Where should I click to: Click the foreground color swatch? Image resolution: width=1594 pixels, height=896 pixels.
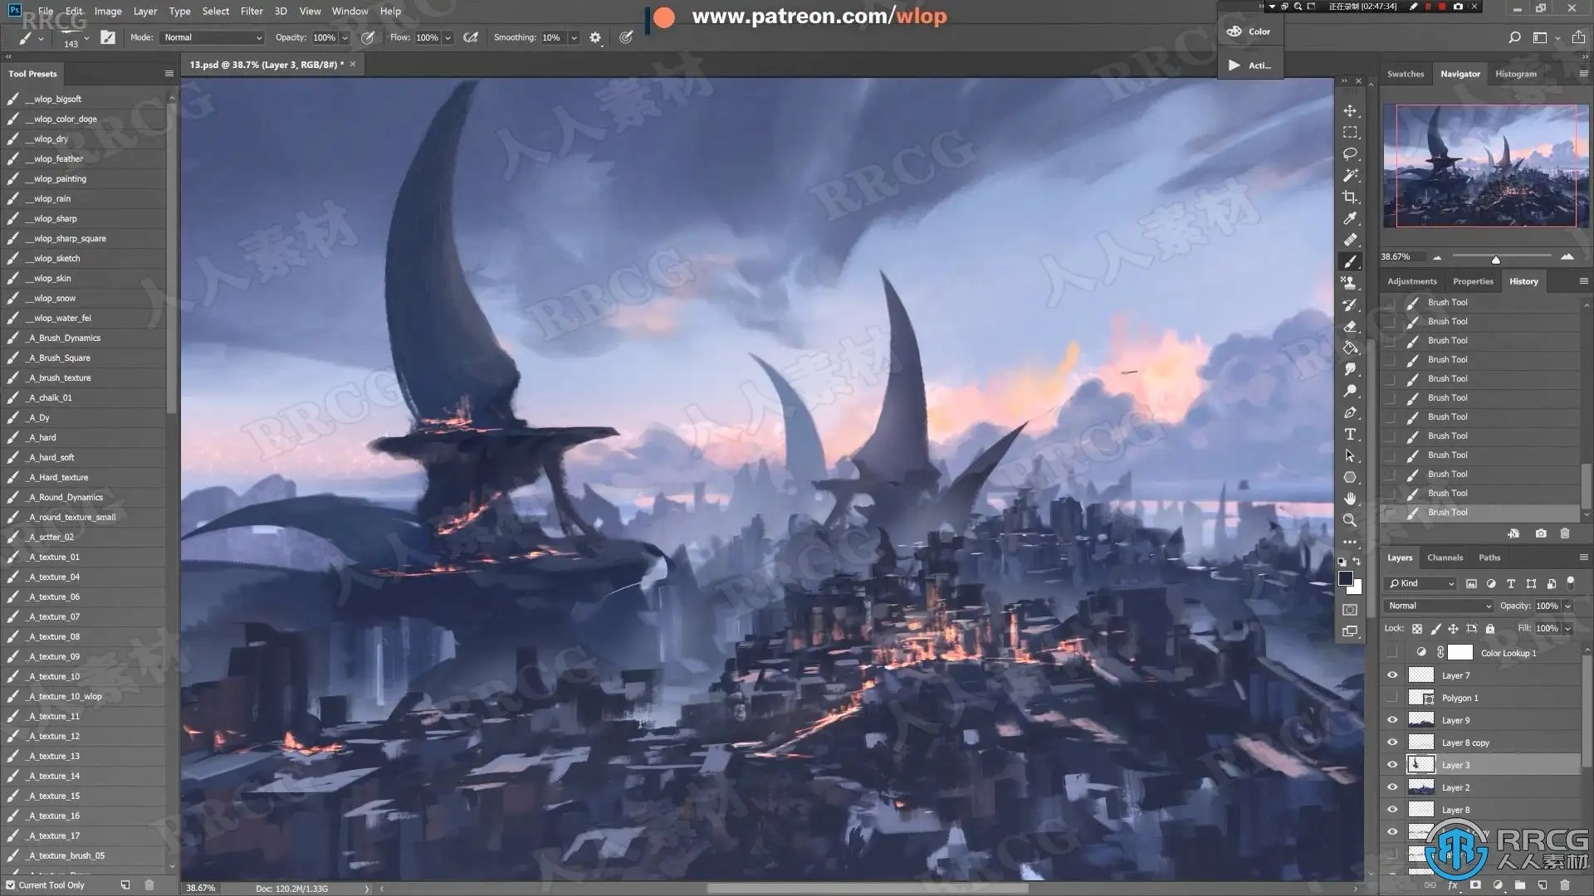(1346, 578)
